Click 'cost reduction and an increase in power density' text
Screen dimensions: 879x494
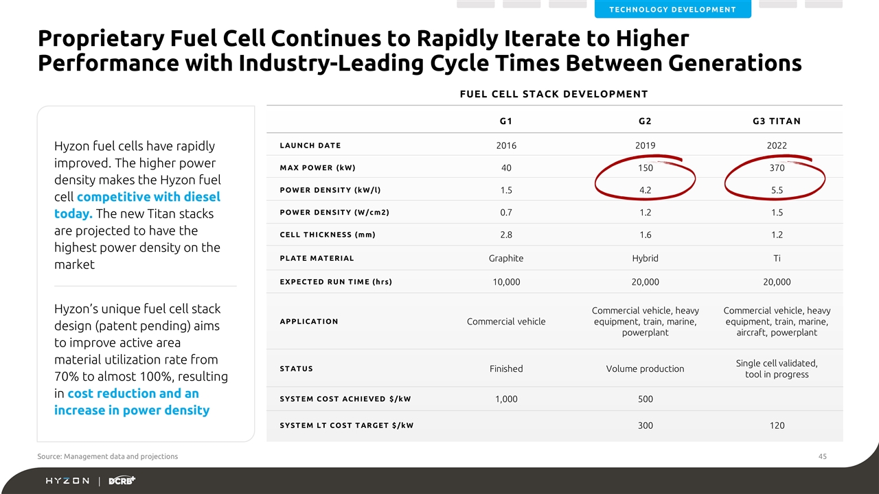[x=132, y=401]
